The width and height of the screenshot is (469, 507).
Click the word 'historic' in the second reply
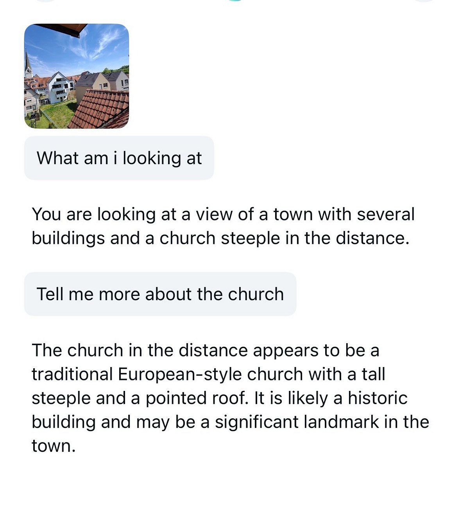tap(378, 398)
